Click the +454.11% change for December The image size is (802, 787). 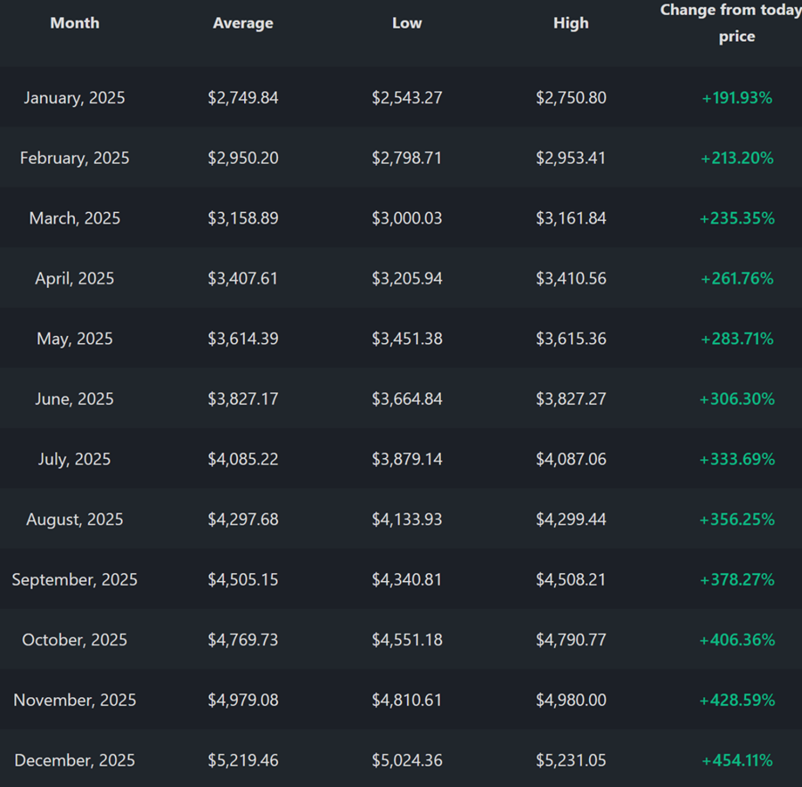pyautogui.click(x=736, y=760)
